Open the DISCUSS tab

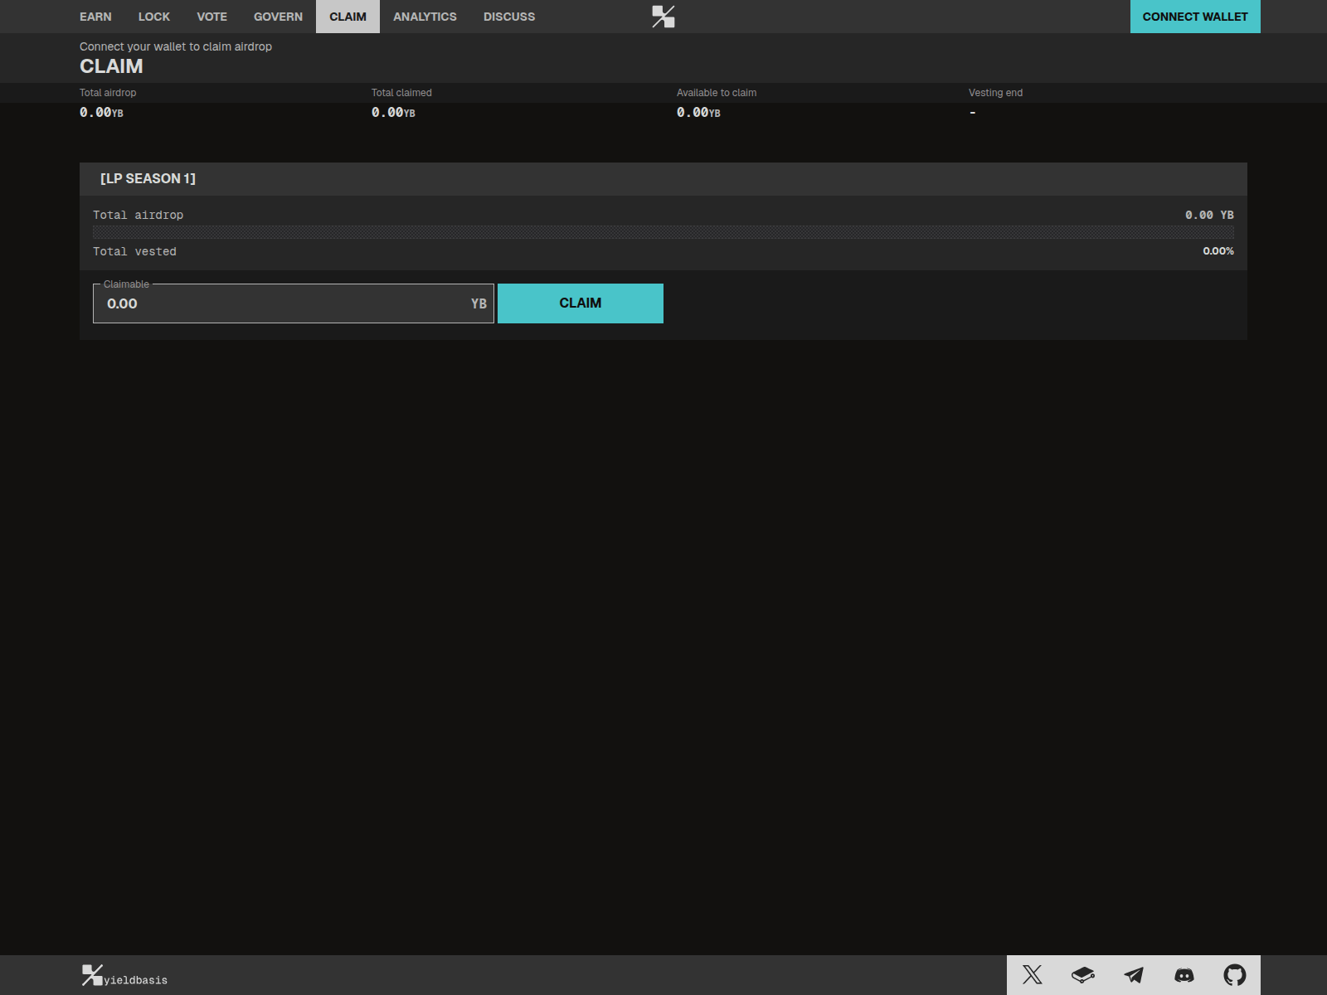coord(509,17)
